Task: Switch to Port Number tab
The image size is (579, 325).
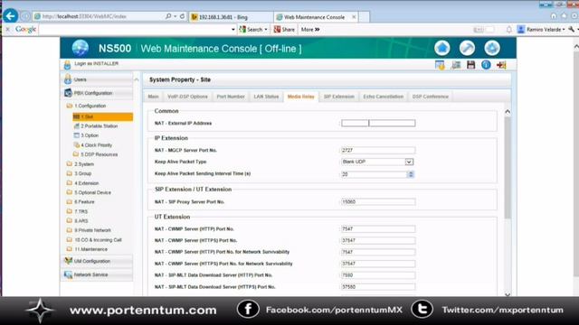Action: click(231, 97)
